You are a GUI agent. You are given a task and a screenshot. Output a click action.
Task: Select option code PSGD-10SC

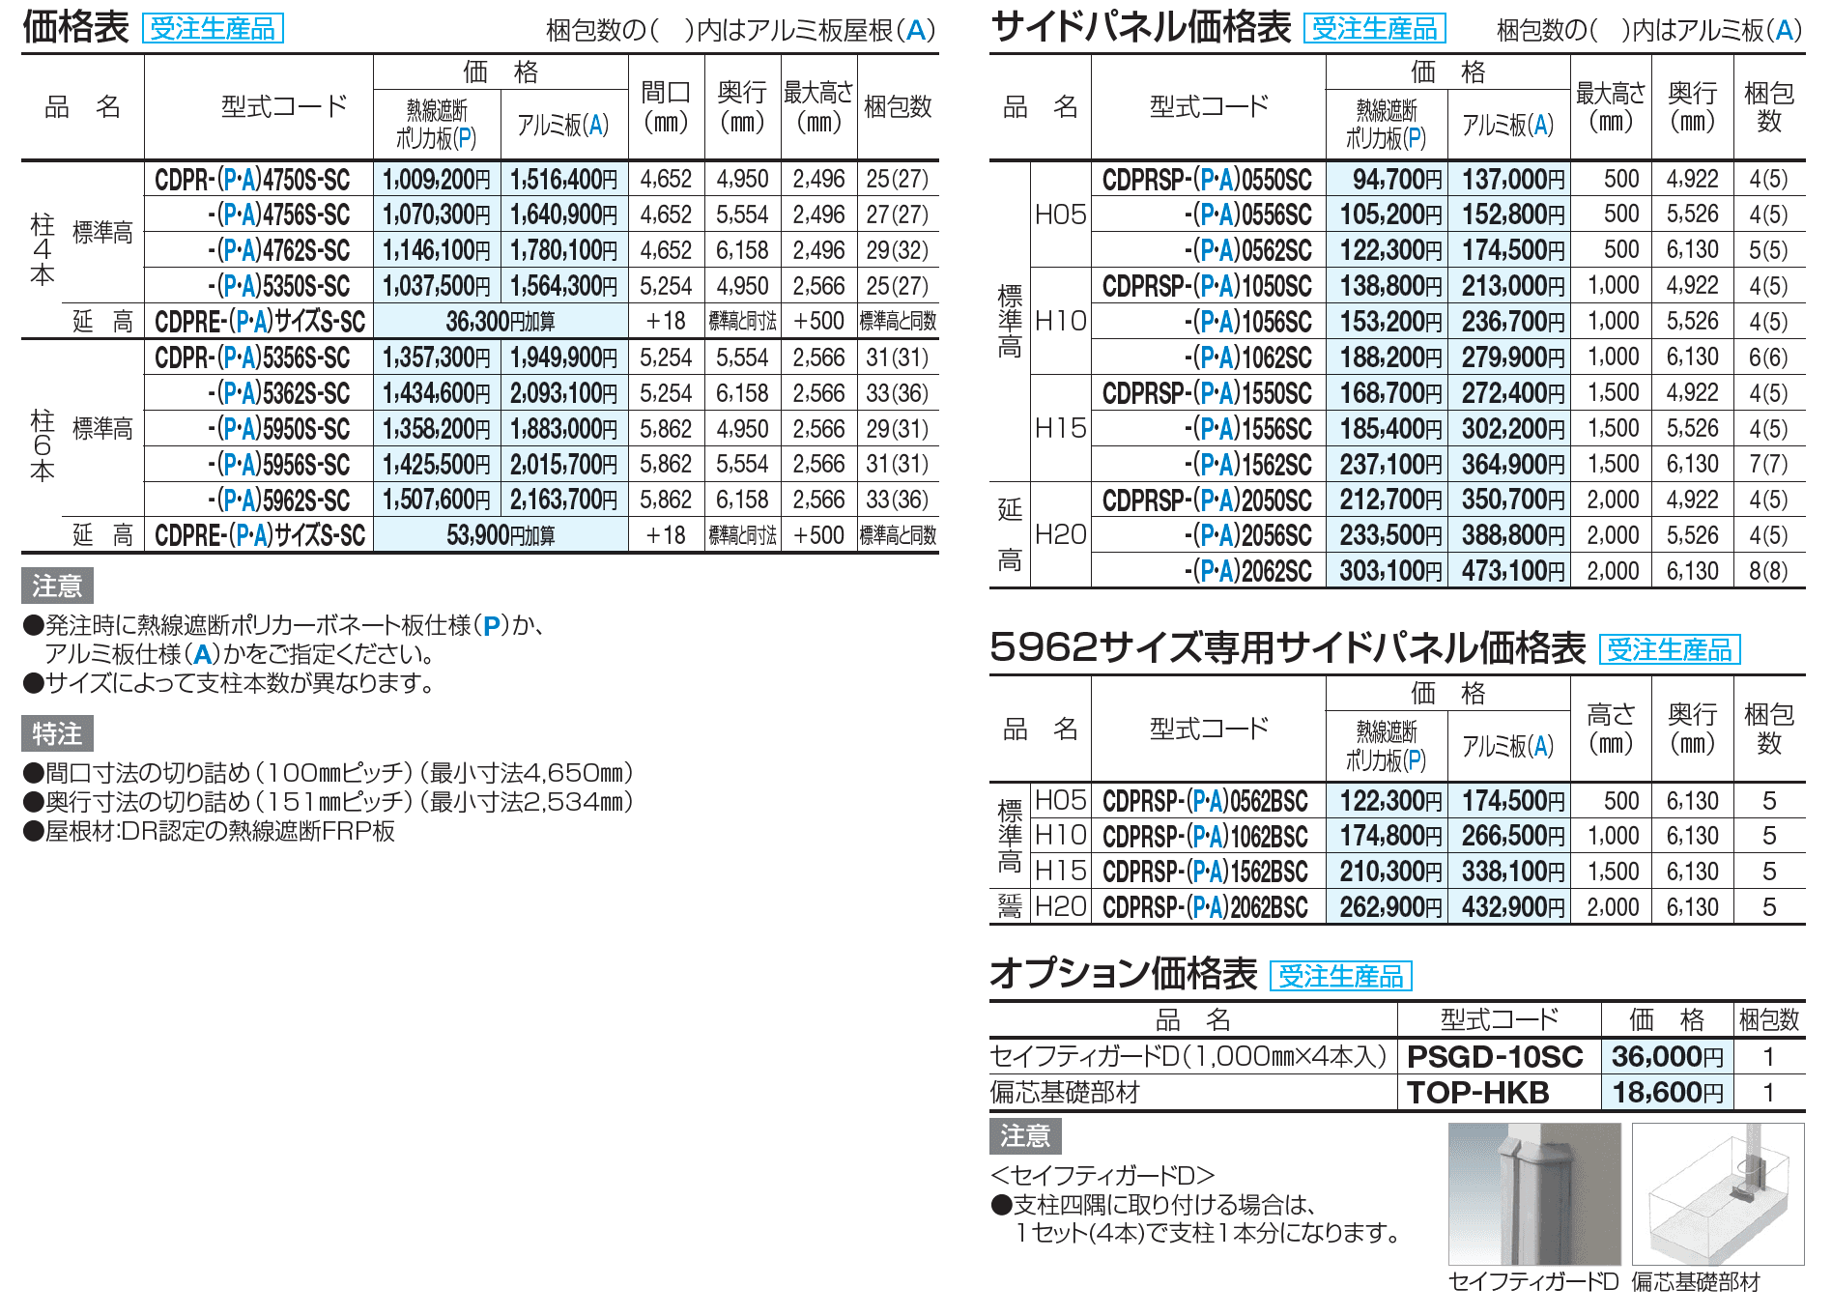click(x=1495, y=1057)
